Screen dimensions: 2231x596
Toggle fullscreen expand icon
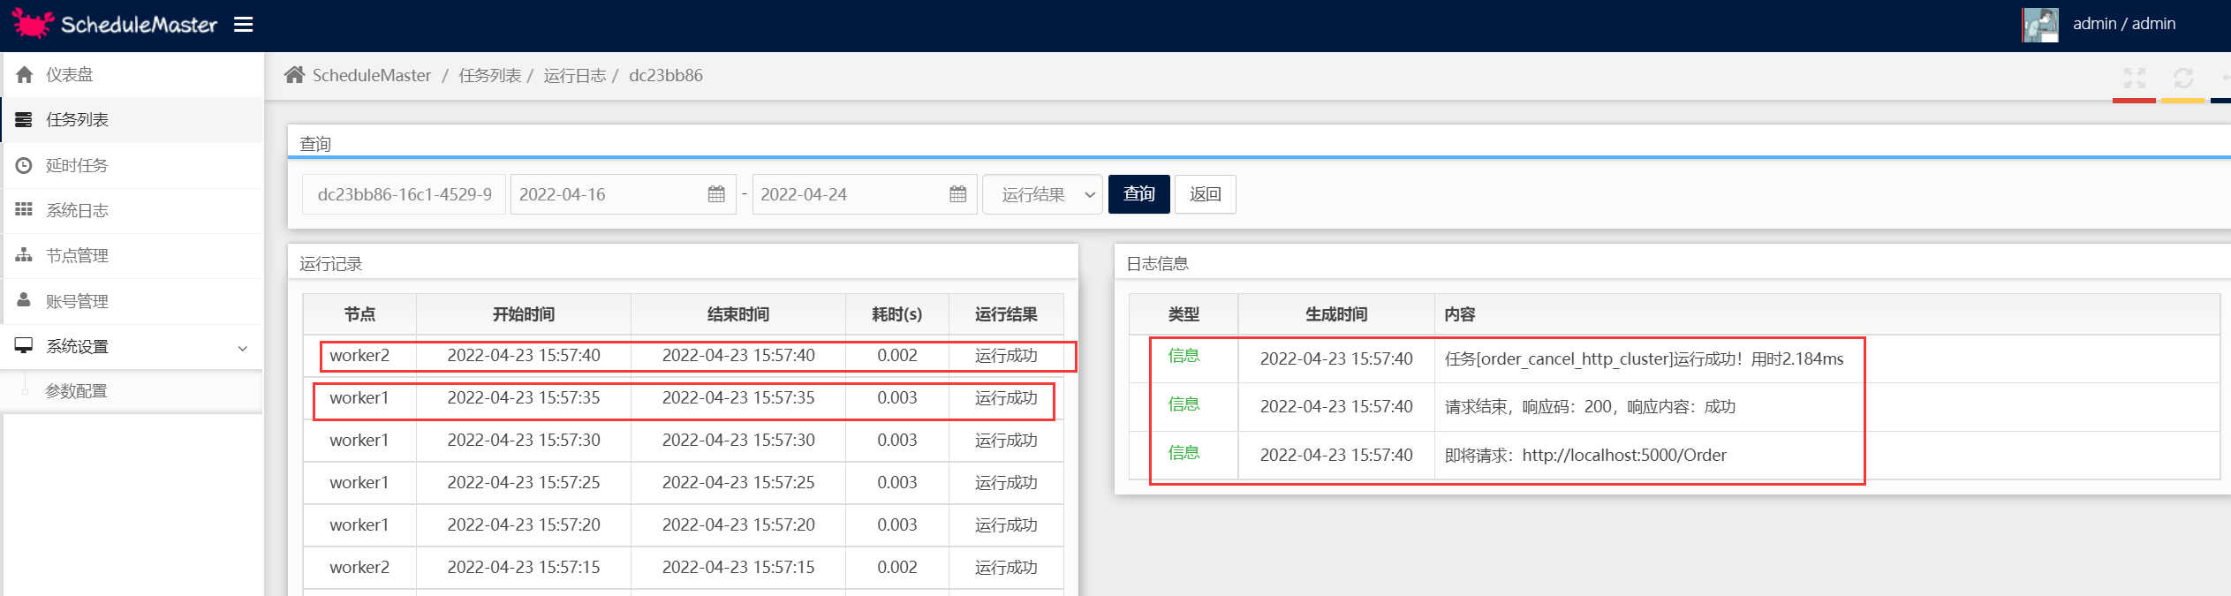point(2135,79)
